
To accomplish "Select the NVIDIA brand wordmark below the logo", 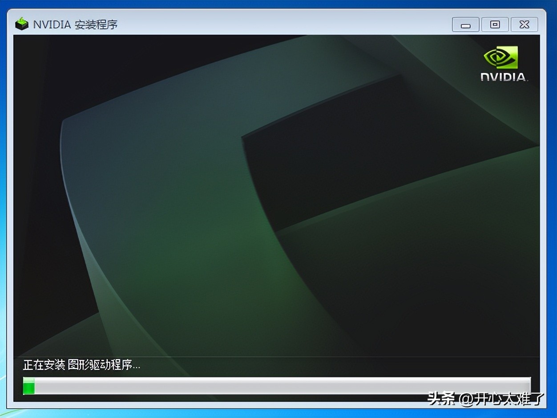I will point(503,77).
